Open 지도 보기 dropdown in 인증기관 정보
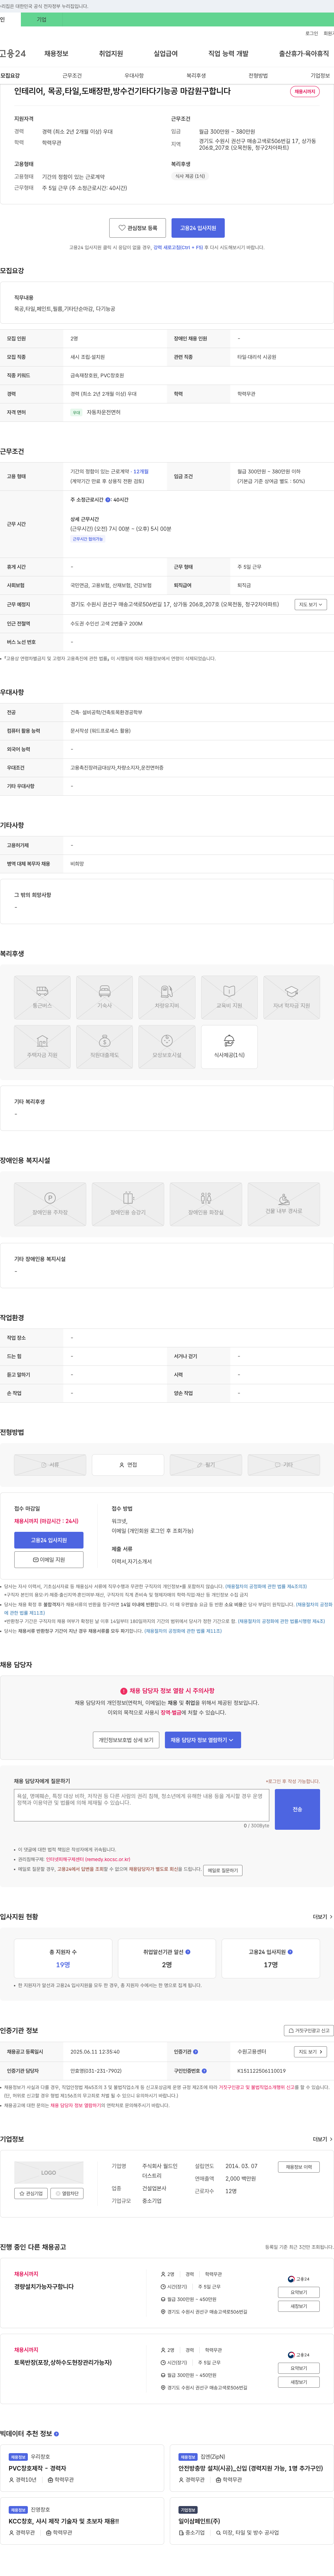Viewport: 334px width, 2576px height. (310, 2052)
